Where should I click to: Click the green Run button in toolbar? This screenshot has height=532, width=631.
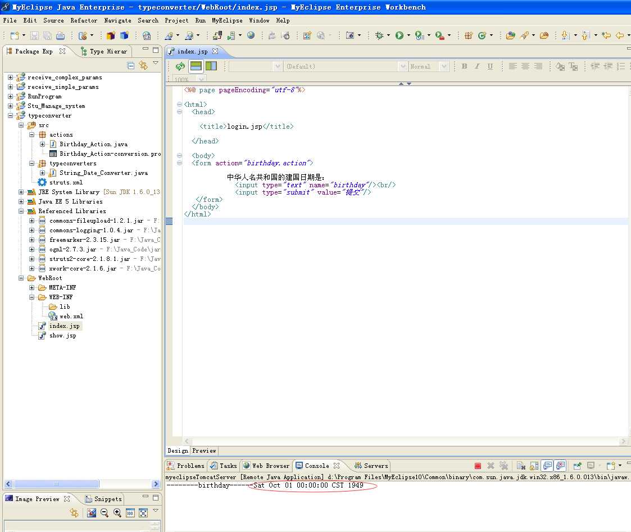click(399, 35)
